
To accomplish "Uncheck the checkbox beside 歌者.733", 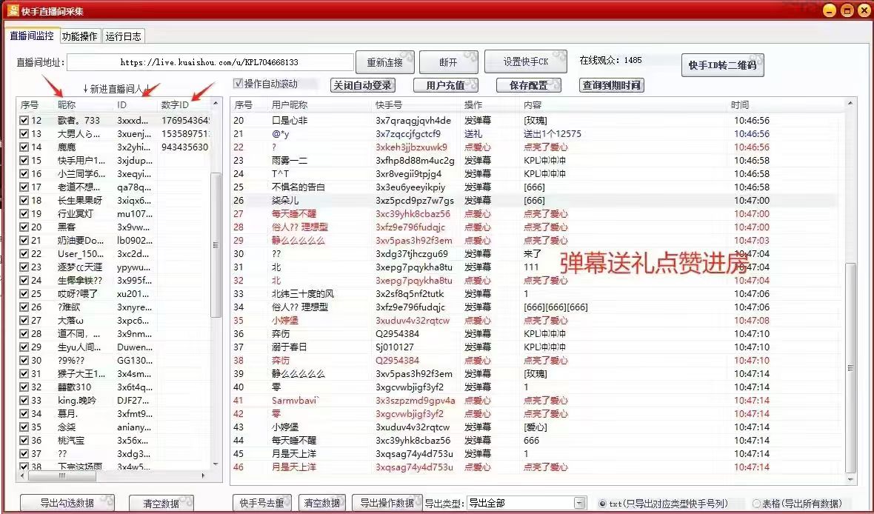I will pos(24,119).
